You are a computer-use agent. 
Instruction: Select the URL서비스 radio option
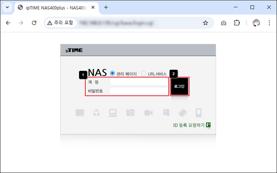click(x=144, y=73)
